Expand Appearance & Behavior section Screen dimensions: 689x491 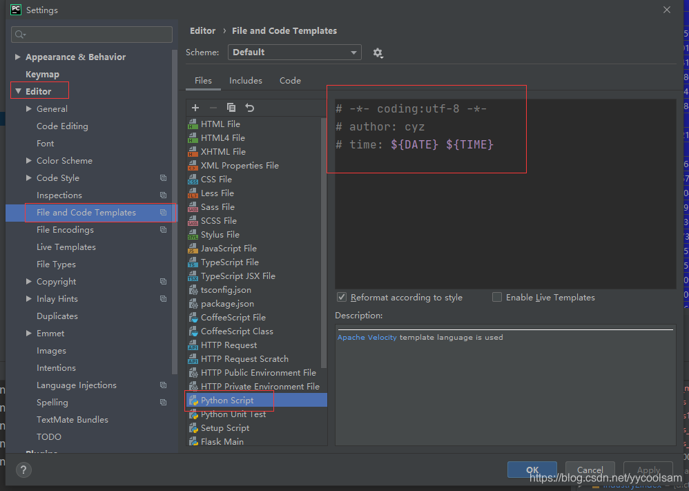[17, 57]
